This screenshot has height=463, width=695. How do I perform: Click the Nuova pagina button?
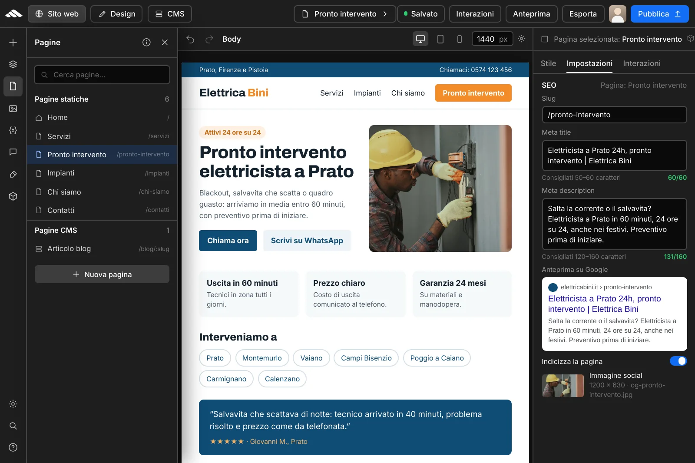[x=102, y=274]
